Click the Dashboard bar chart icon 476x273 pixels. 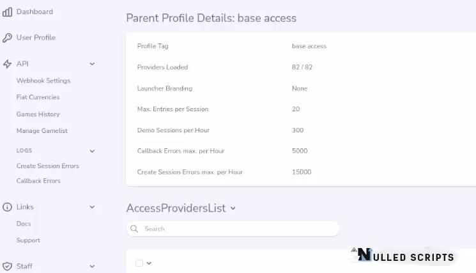tap(7, 12)
